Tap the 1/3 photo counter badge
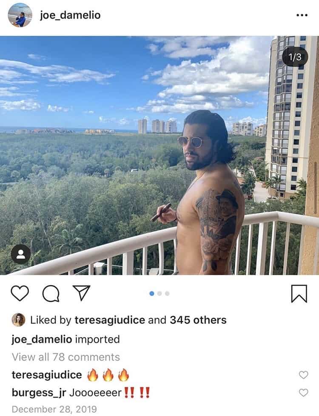The height and width of the screenshot is (416, 319). coord(295,57)
